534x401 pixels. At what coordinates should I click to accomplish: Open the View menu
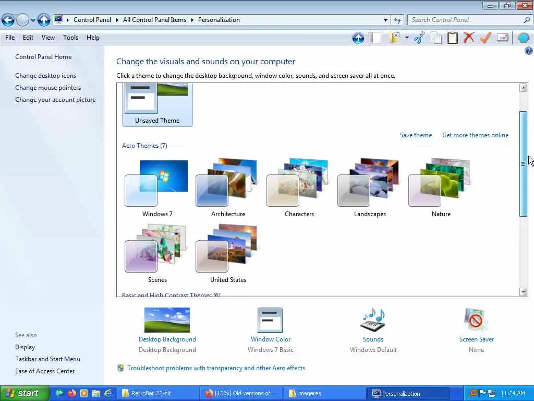48,38
